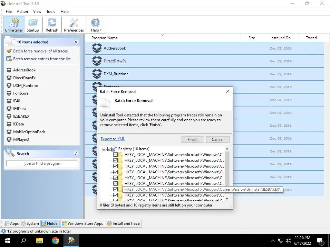Open the notification center icon
330x247 pixels.
pos(320,241)
